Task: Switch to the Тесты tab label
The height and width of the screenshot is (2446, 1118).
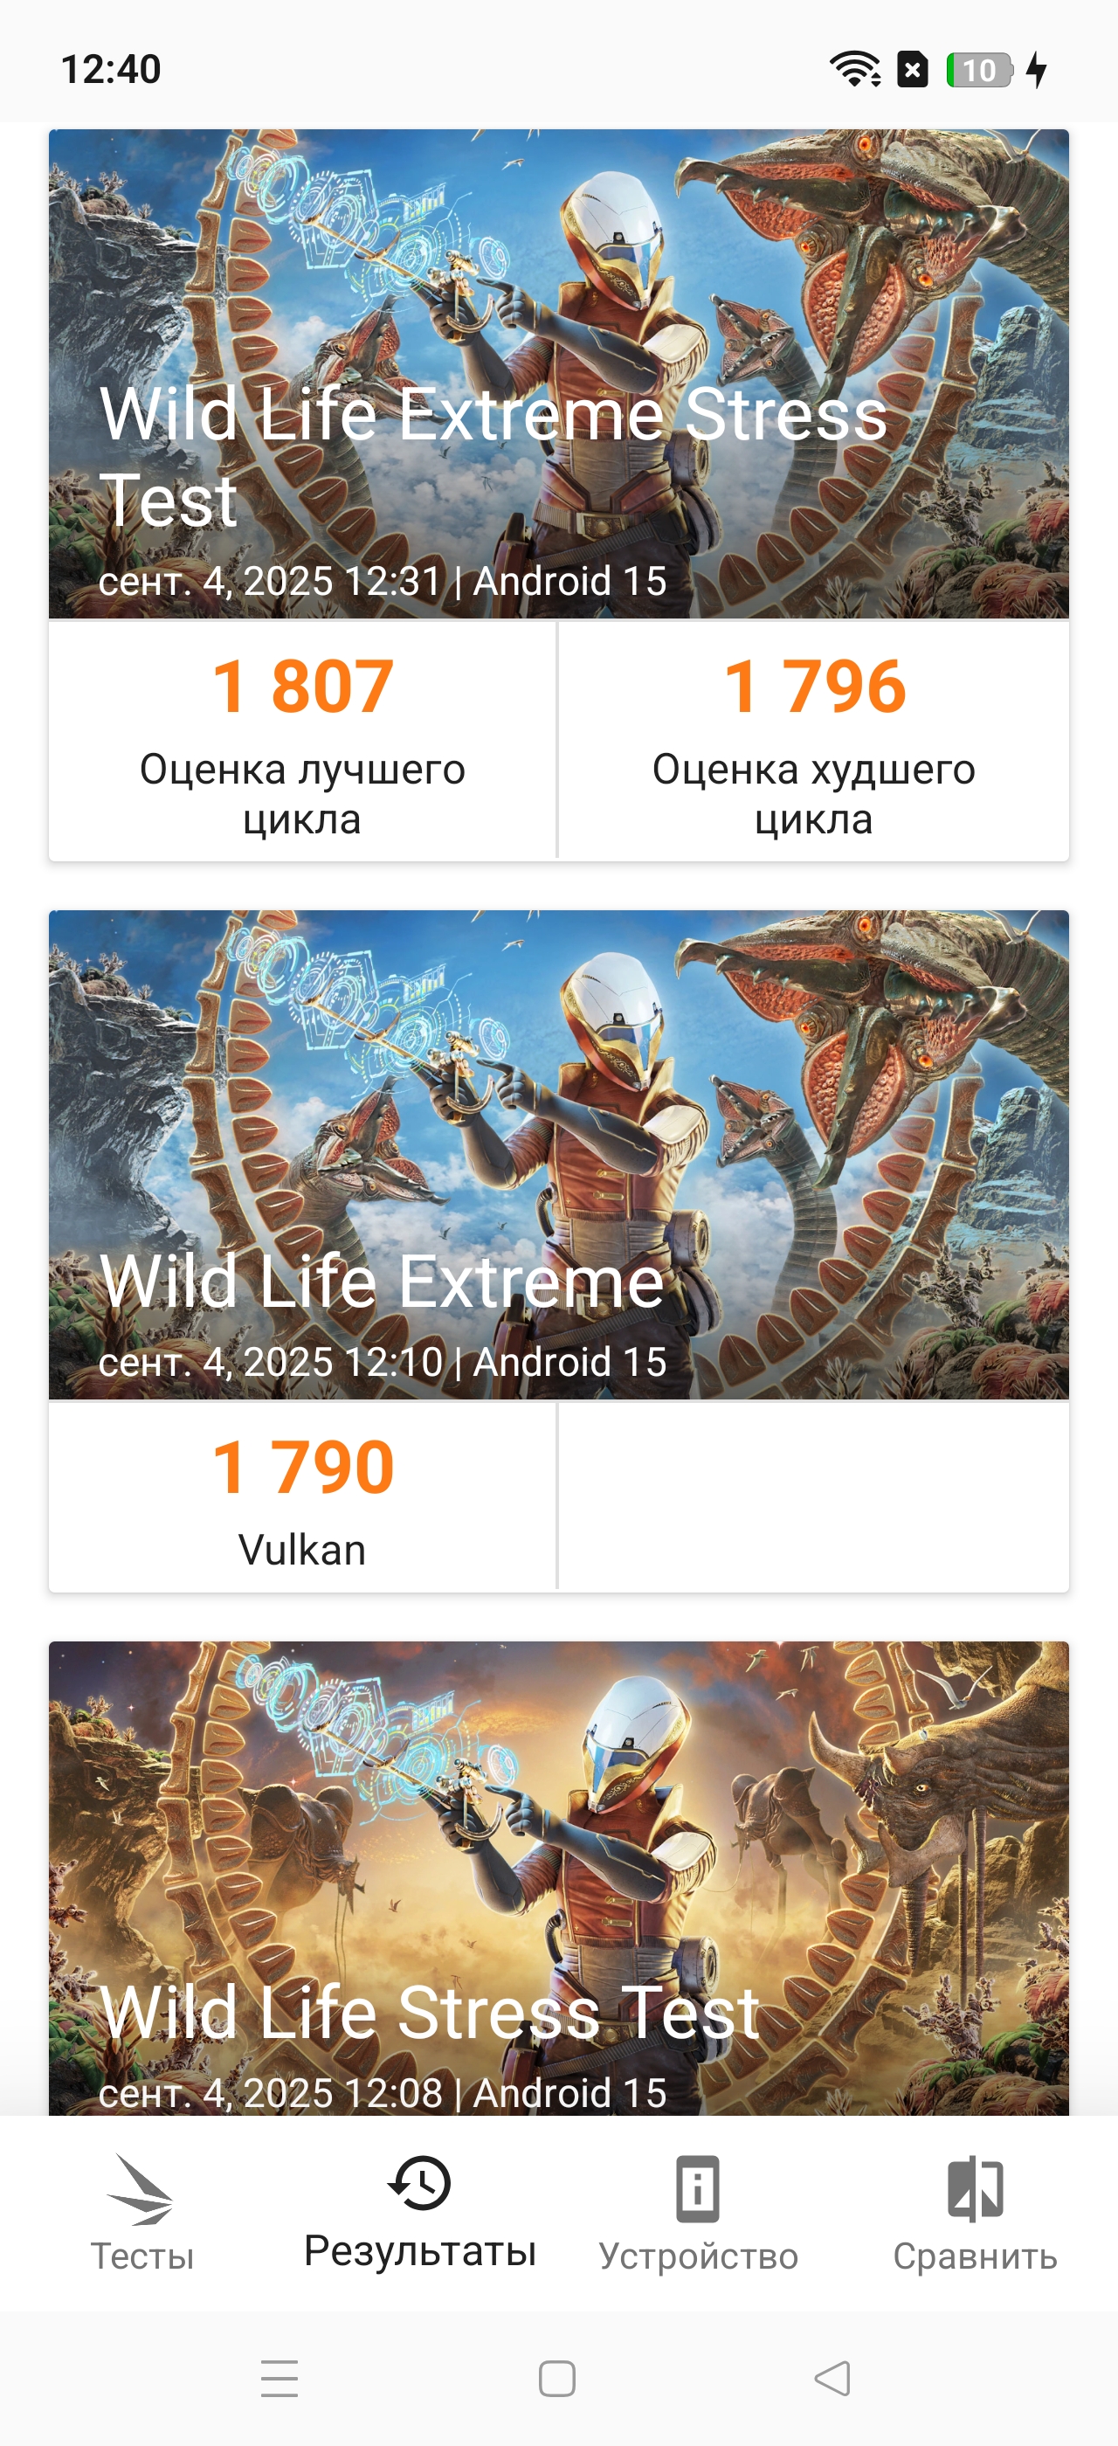Action: pyautogui.click(x=141, y=2256)
